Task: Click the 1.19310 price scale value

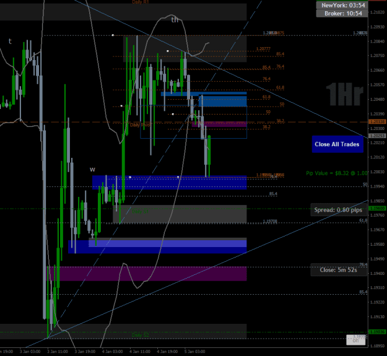Action: click(377, 288)
